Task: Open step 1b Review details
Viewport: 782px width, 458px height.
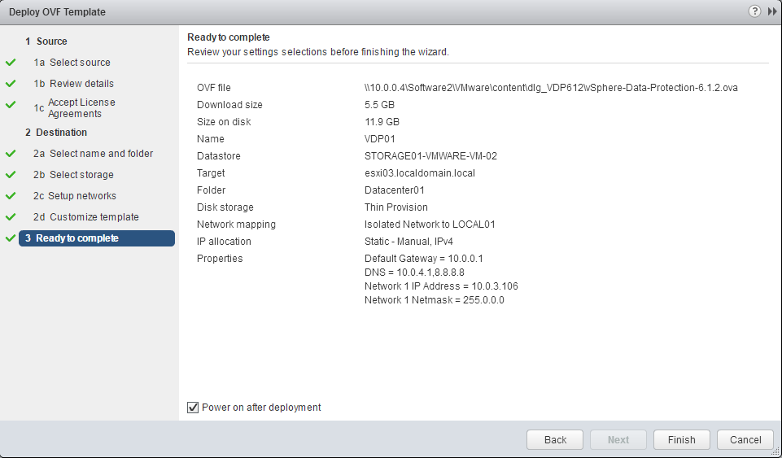Action: coord(81,84)
